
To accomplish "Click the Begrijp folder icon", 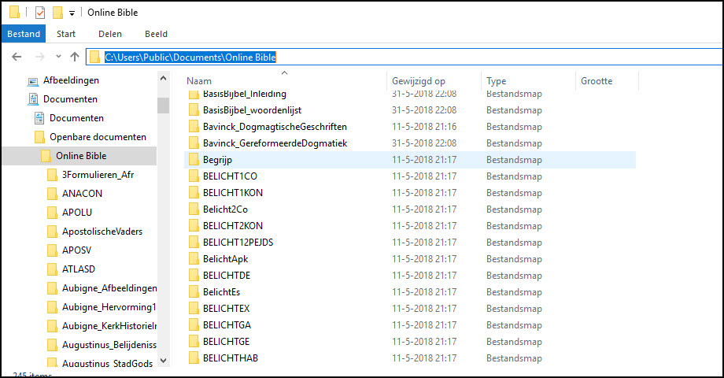I will tap(194, 160).
